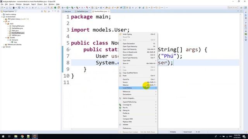Open the Source menu in menu bar

click(x=12, y=4)
